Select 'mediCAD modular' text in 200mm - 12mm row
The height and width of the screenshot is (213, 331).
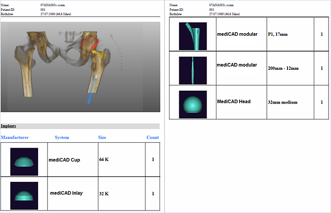[x=237, y=65]
